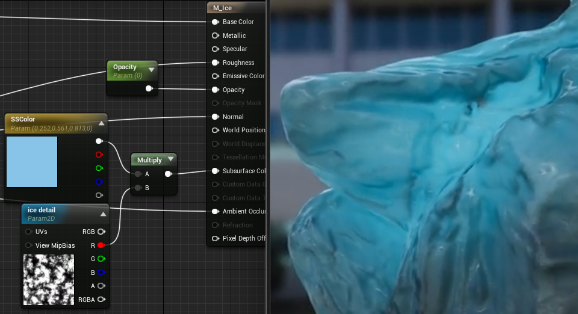Screen dimensions: 578x314
Task: Collapse the ice detail node preview
Action: (103, 214)
